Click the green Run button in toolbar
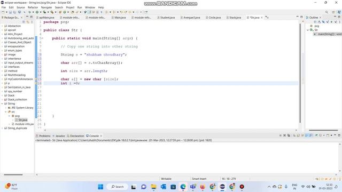342x192 pixels. 37,12
